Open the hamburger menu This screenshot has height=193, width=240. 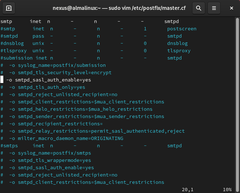tap(215, 8)
